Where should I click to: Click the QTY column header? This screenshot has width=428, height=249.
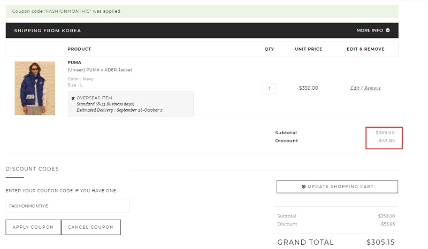[x=269, y=49]
